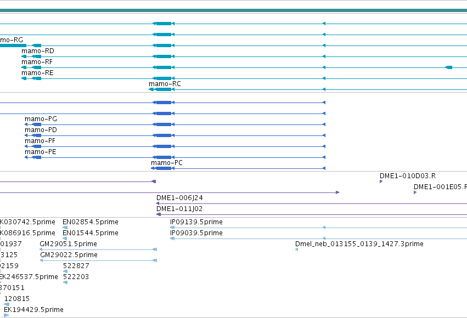Select the DME1-006J24 purple feature line

(x=312, y=203)
